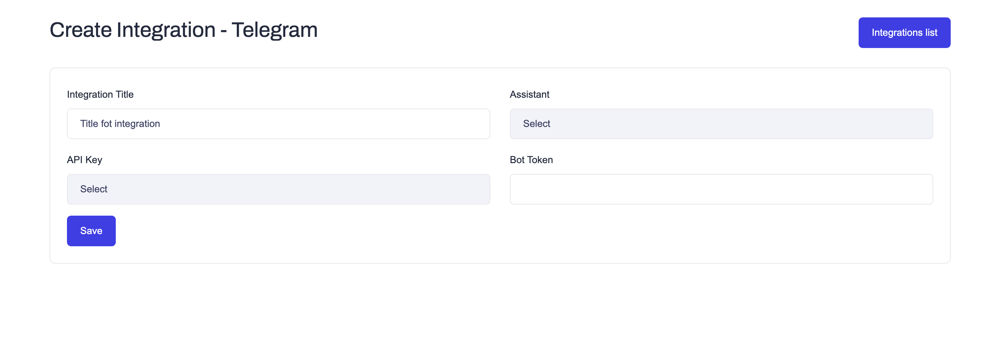The height and width of the screenshot is (352, 1003).
Task: Save the new Telegram integration
Action: click(91, 230)
